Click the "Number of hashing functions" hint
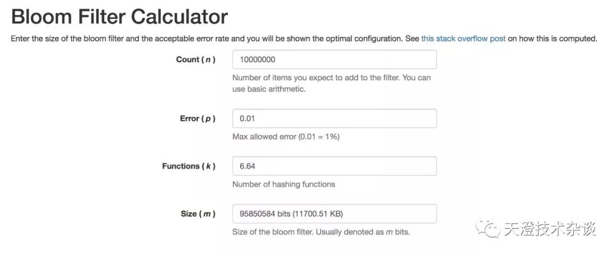This screenshot has height=256, width=616. [x=283, y=184]
